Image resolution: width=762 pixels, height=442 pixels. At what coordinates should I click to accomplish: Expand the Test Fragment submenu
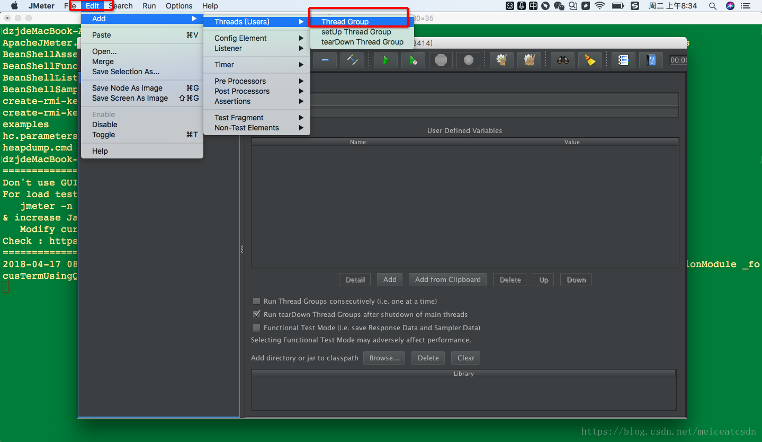[256, 118]
